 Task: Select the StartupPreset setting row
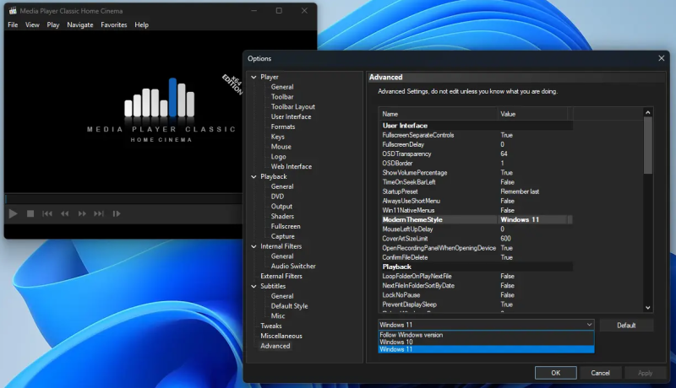(x=476, y=191)
